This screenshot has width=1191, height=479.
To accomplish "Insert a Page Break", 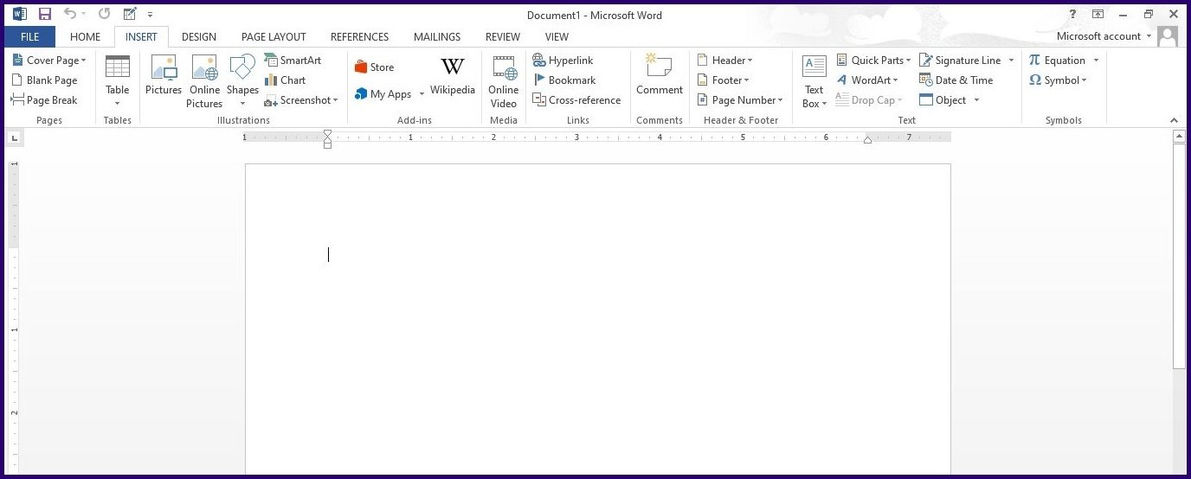I will [x=45, y=100].
